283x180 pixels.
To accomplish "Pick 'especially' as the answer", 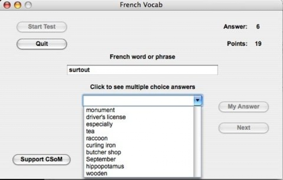I will click(x=99, y=124).
